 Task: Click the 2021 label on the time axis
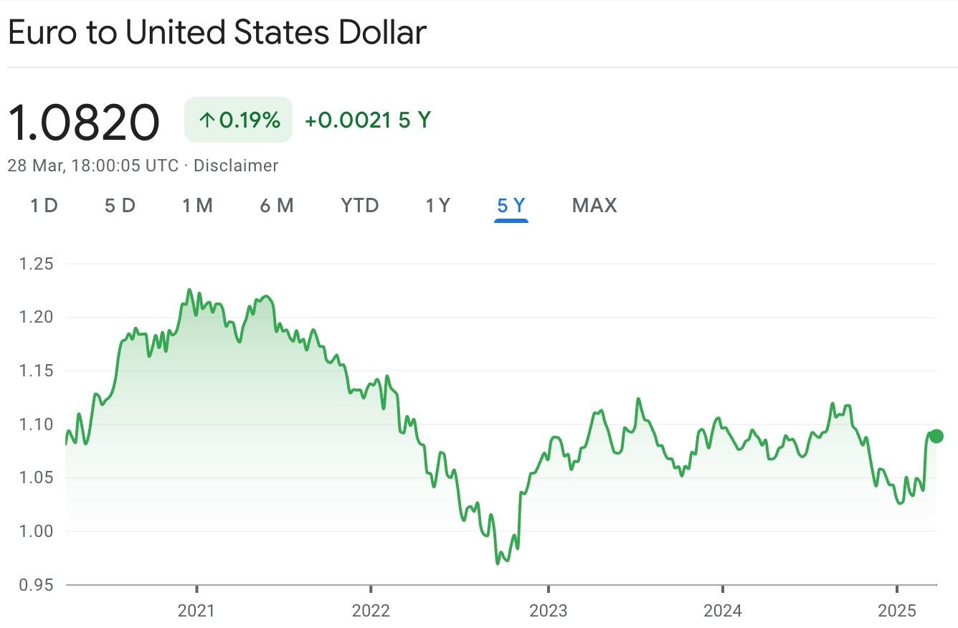[196, 611]
